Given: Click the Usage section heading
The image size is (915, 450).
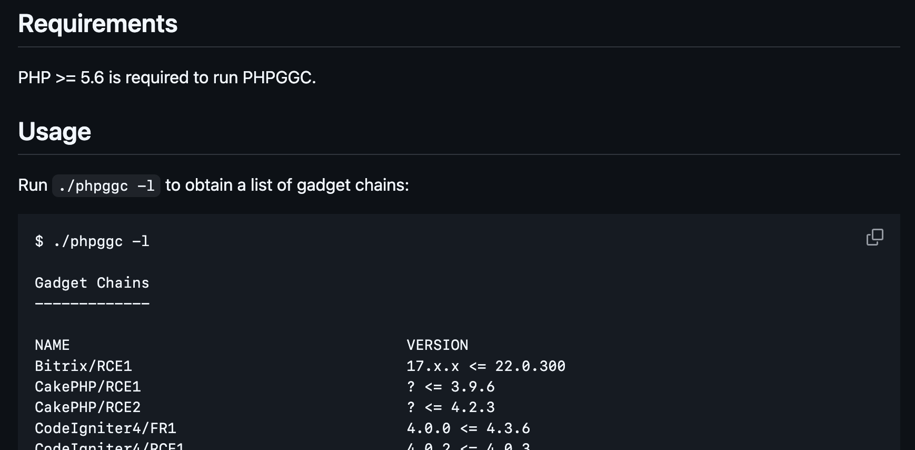Looking at the screenshot, I should click(55, 131).
